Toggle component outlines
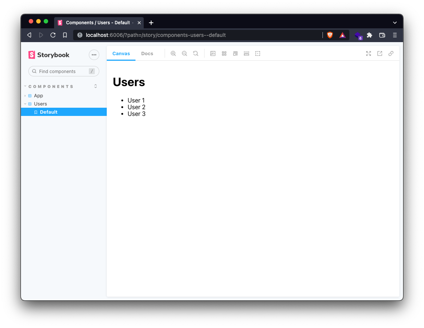The width and height of the screenshot is (424, 328). [258, 53]
